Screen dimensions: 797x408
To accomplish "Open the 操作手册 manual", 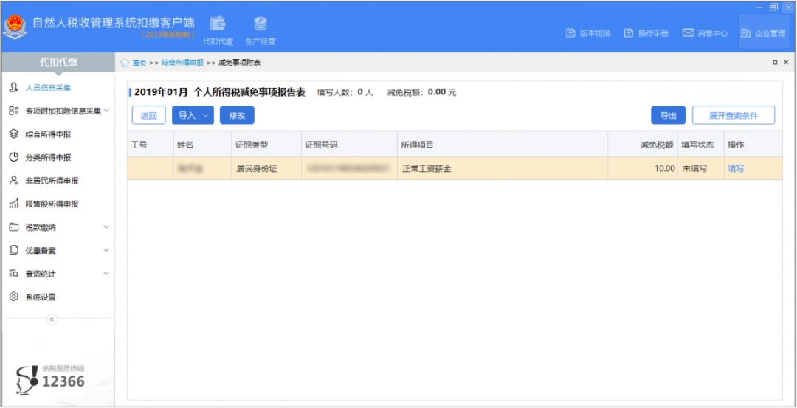I will 646,33.
